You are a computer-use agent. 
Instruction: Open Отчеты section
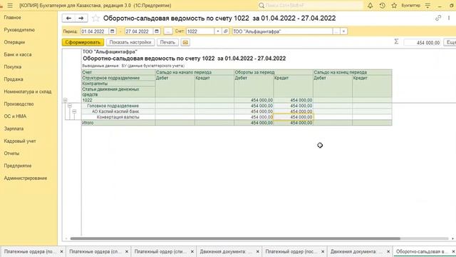[11, 153]
